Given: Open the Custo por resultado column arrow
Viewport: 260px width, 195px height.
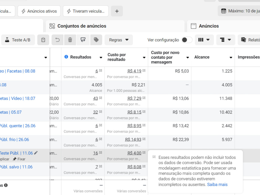Looking at the screenshot, I should coord(144,57).
